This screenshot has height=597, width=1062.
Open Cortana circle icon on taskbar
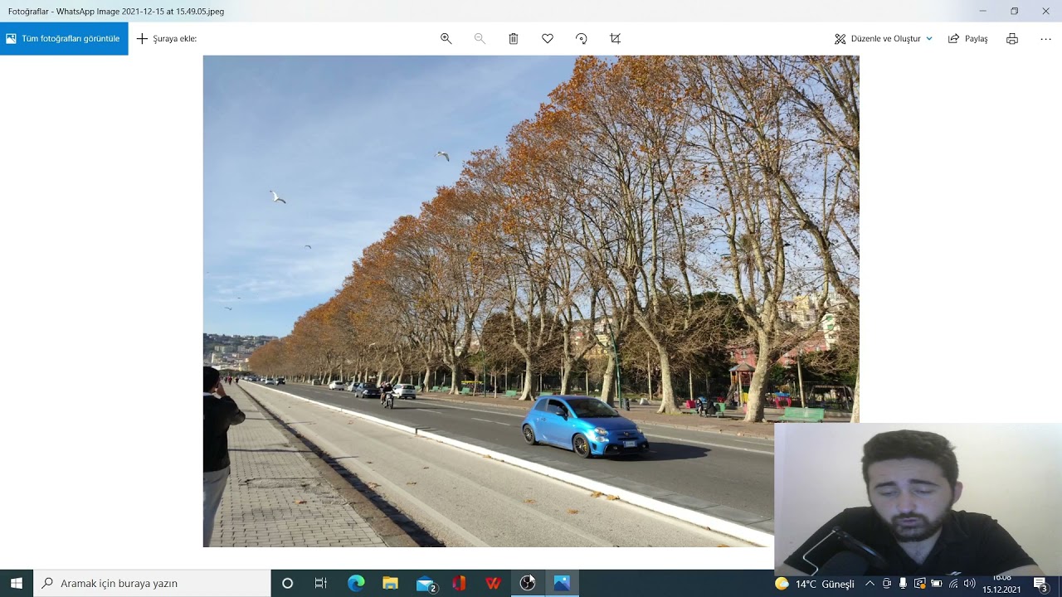point(287,584)
